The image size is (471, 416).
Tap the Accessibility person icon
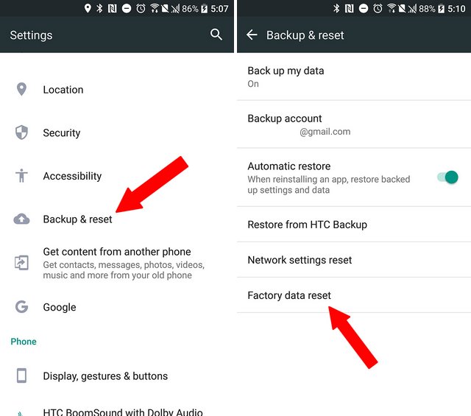[21, 176]
